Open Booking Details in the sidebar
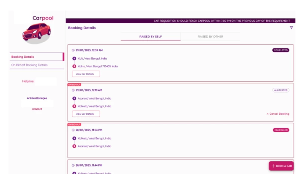Screen dimensions: 300x180 click(x=37, y=57)
